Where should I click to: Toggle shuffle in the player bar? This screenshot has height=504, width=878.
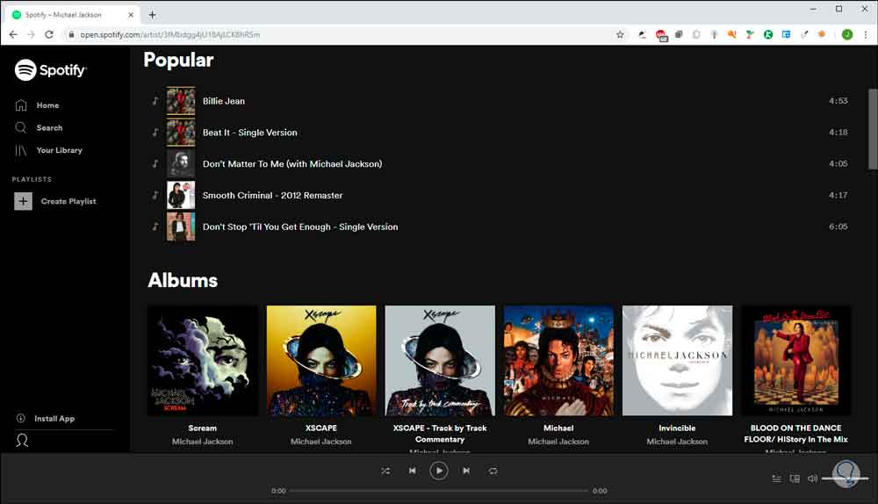[x=385, y=471]
